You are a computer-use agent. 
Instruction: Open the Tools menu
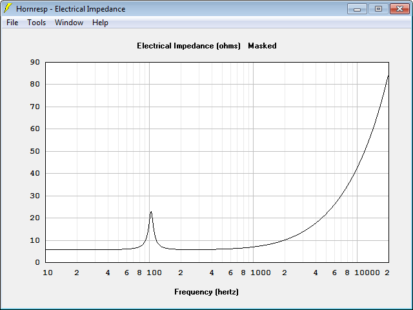(x=37, y=23)
